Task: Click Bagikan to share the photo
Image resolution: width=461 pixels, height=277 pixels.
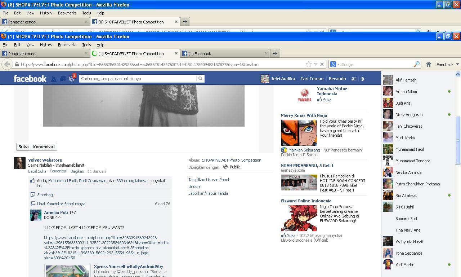Action: 77,171
